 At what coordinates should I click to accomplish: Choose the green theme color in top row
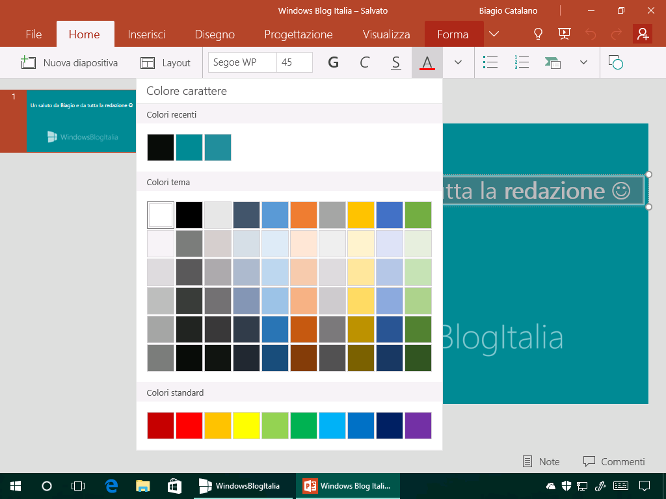(418, 214)
